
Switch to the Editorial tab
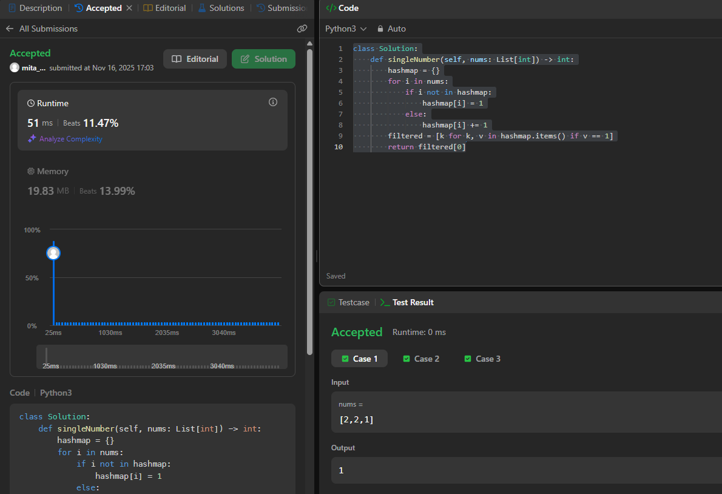(165, 8)
